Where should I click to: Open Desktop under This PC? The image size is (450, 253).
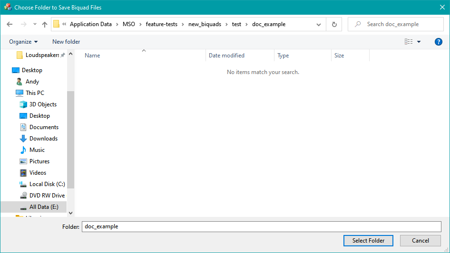(x=35, y=116)
